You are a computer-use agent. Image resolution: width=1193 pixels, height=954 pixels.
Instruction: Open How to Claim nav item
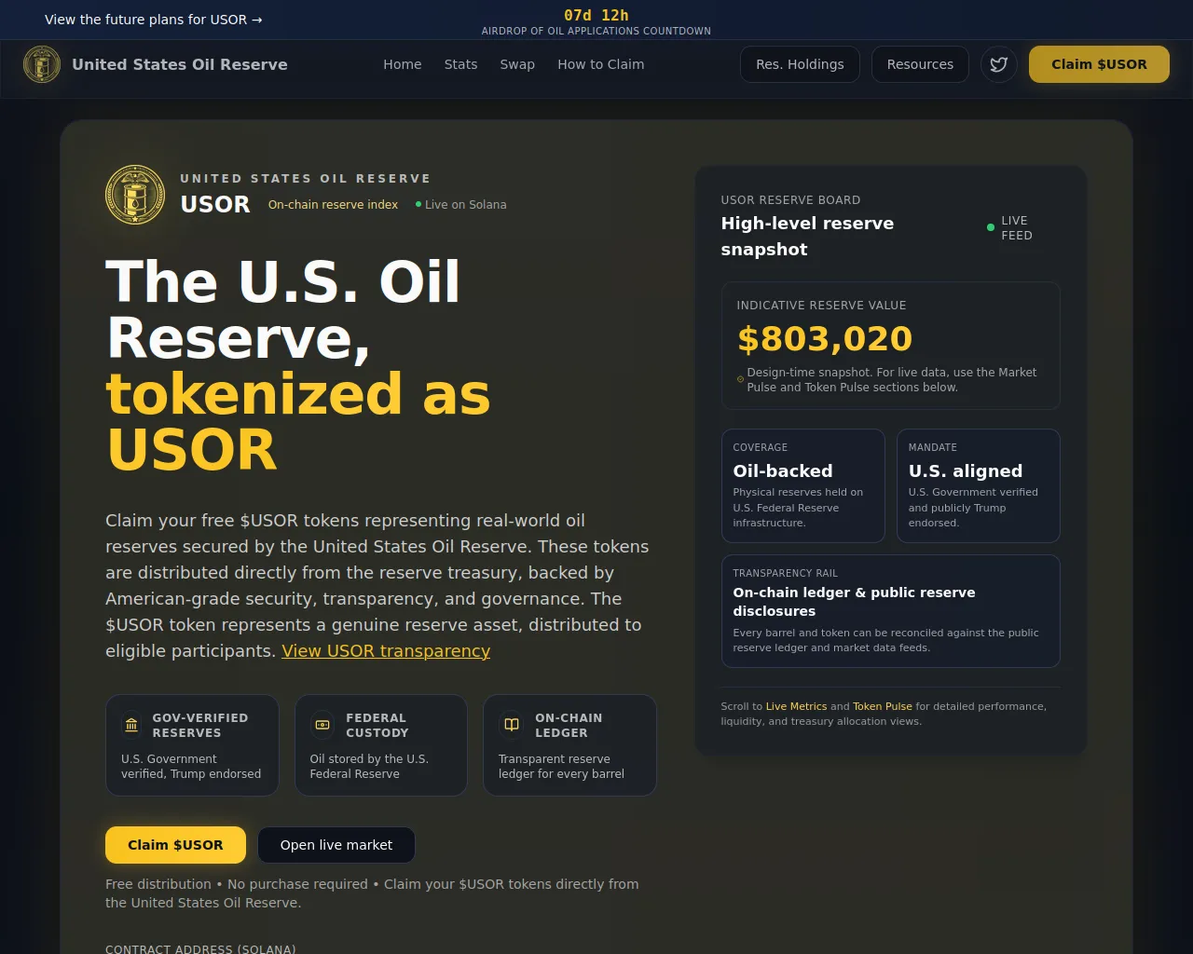pos(601,64)
